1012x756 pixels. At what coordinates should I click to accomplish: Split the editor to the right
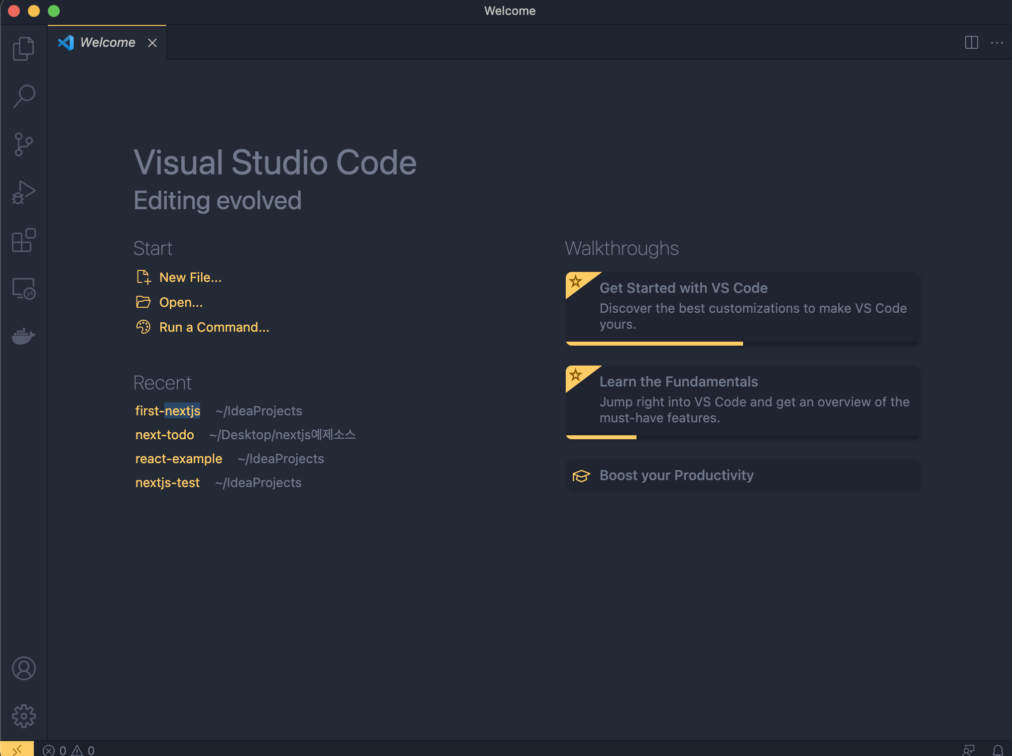pos(971,43)
